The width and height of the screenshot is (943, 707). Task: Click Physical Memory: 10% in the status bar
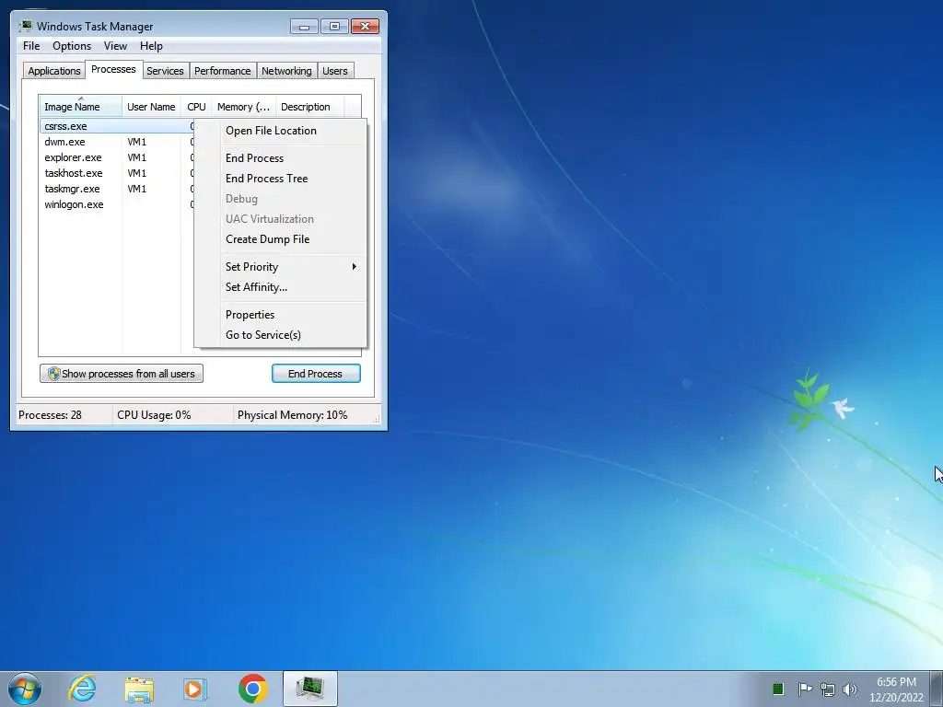(292, 415)
